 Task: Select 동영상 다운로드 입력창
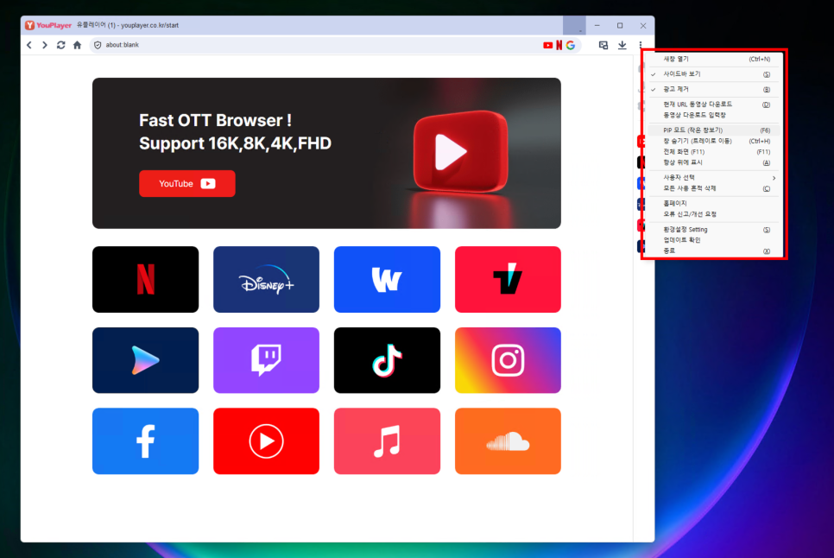[714, 115]
